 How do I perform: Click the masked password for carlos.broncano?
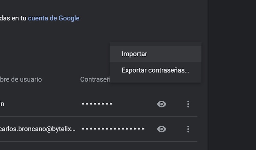(x=113, y=129)
